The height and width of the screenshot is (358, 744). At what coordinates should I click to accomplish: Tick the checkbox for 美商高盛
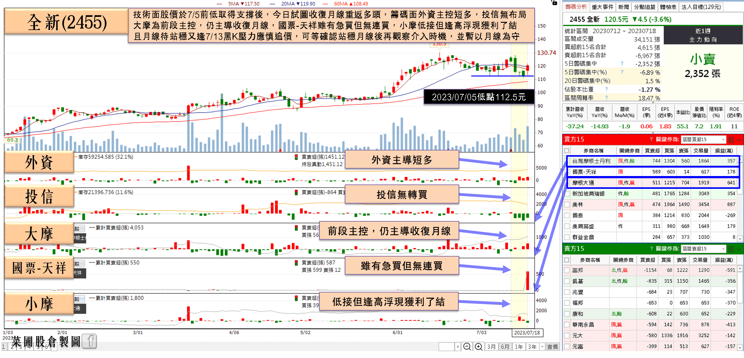coord(567,227)
